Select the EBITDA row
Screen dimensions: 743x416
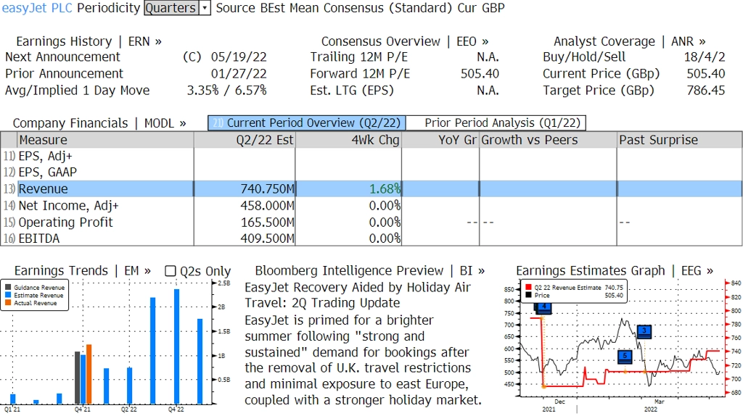coord(371,238)
